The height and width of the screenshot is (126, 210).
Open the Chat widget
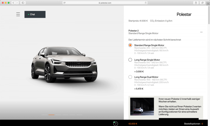point(35,14)
